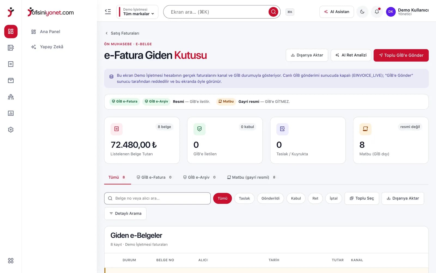
Task: Open the invoice document sidebar icon
Action: pos(11,64)
